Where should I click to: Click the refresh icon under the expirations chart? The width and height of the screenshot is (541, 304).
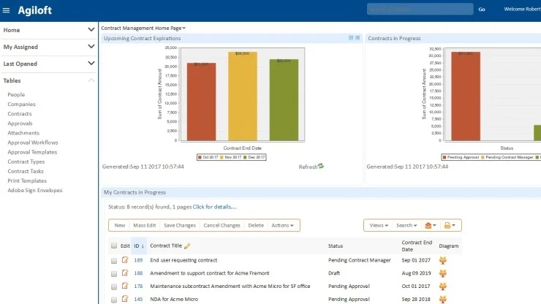(x=320, y=167)
